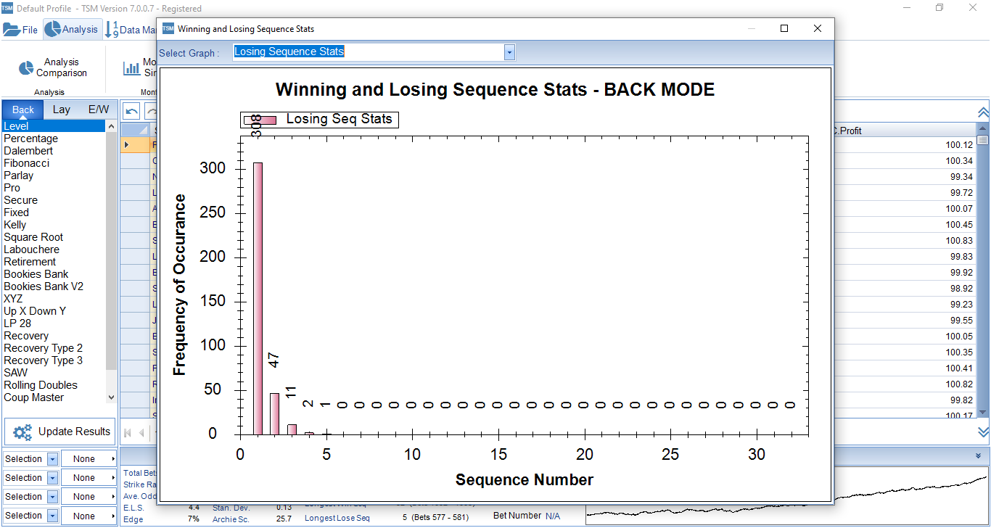Click the undo arrow in grid toolbar
This screenshot has width=991, height=528.
(131, 110)
